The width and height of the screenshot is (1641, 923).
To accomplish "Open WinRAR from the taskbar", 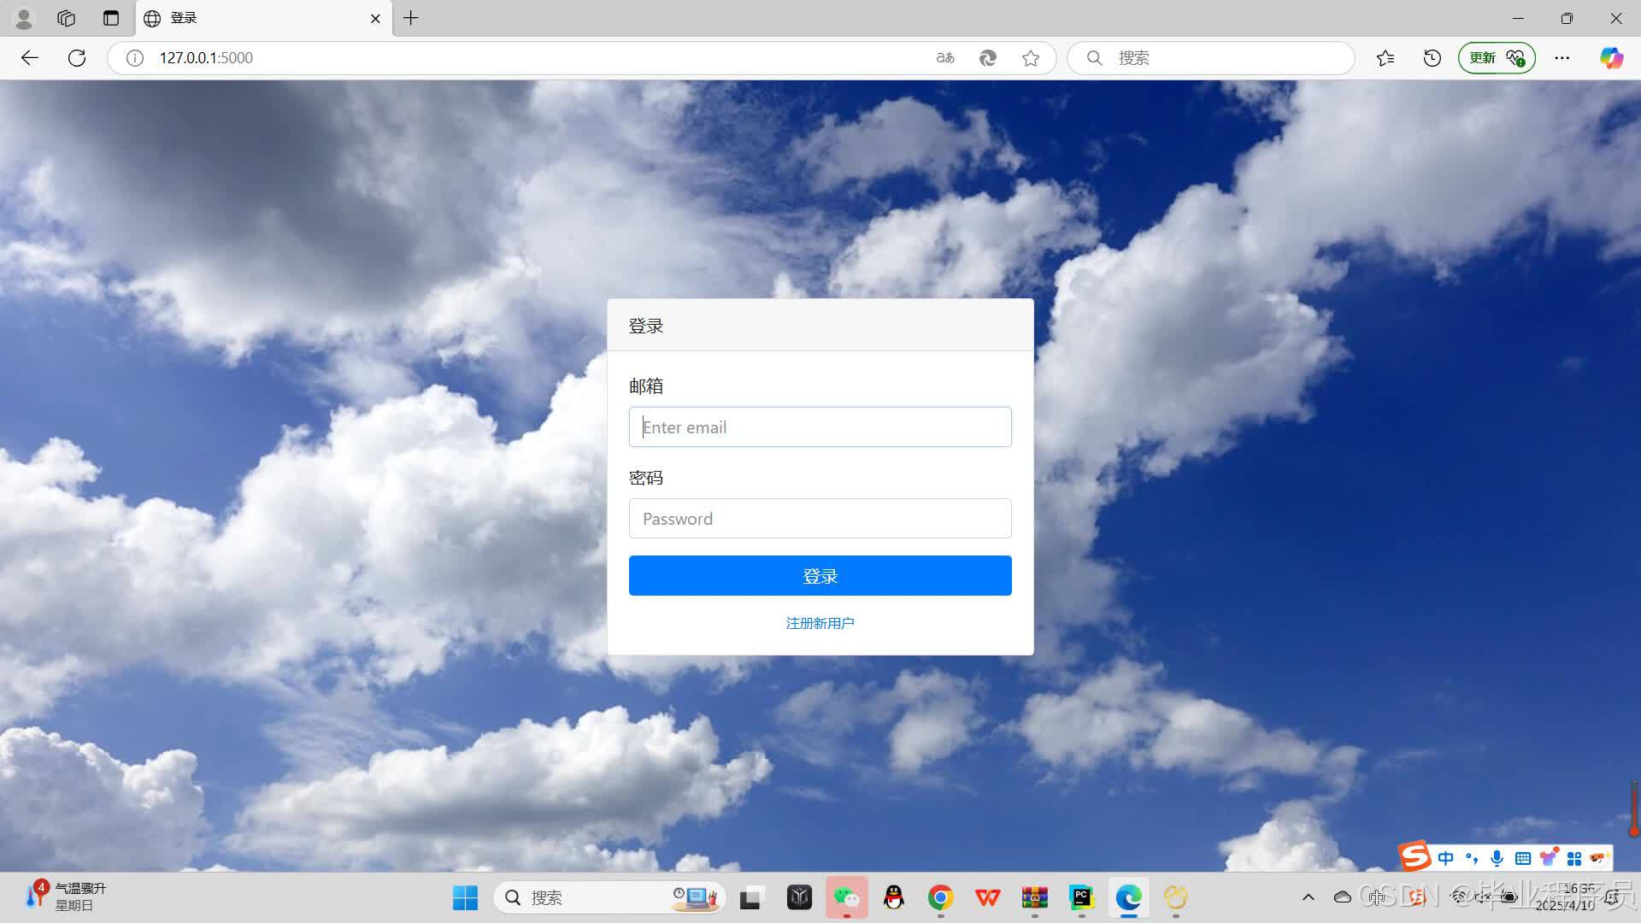I will point(1035,897).
